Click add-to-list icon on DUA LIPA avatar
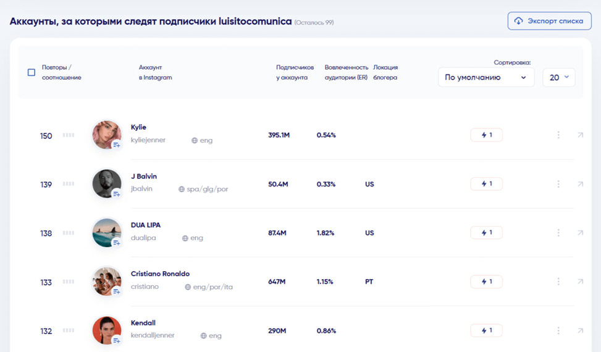 [116, 243]
